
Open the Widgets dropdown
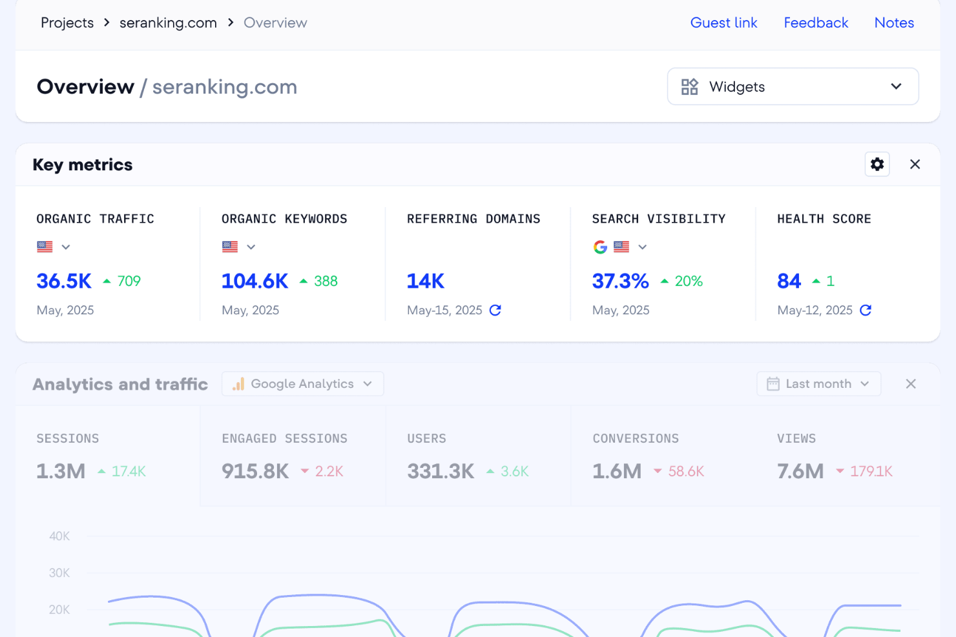pos(793,86)
